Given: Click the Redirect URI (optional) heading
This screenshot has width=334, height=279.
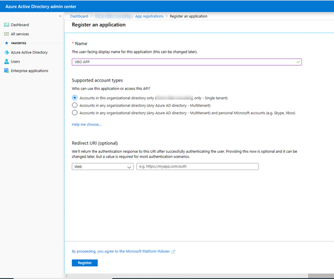Looking at the screenshot, I should click(95, 143).
